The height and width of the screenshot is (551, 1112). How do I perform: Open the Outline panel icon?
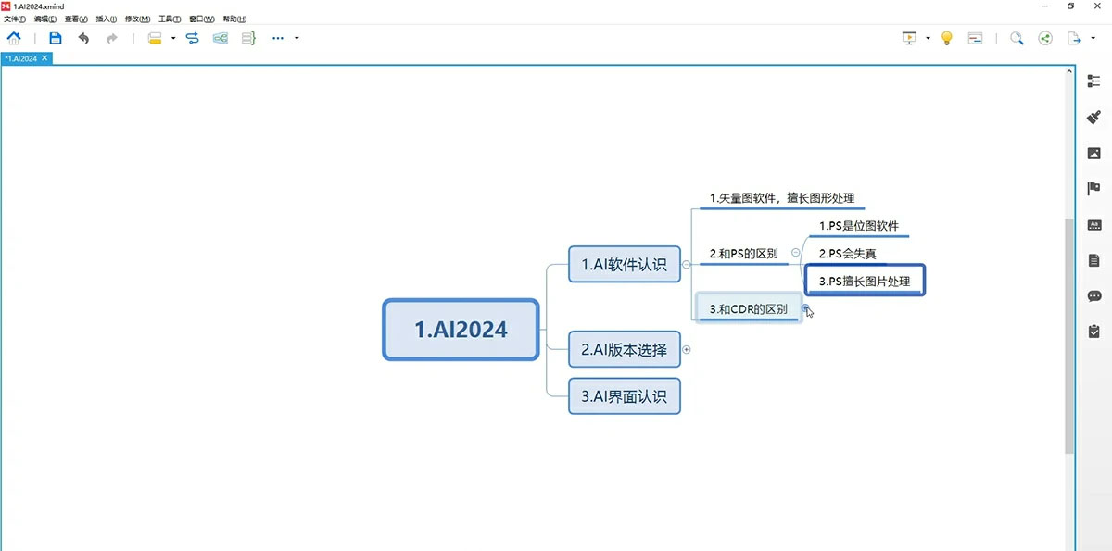[x=1094, y=81]
